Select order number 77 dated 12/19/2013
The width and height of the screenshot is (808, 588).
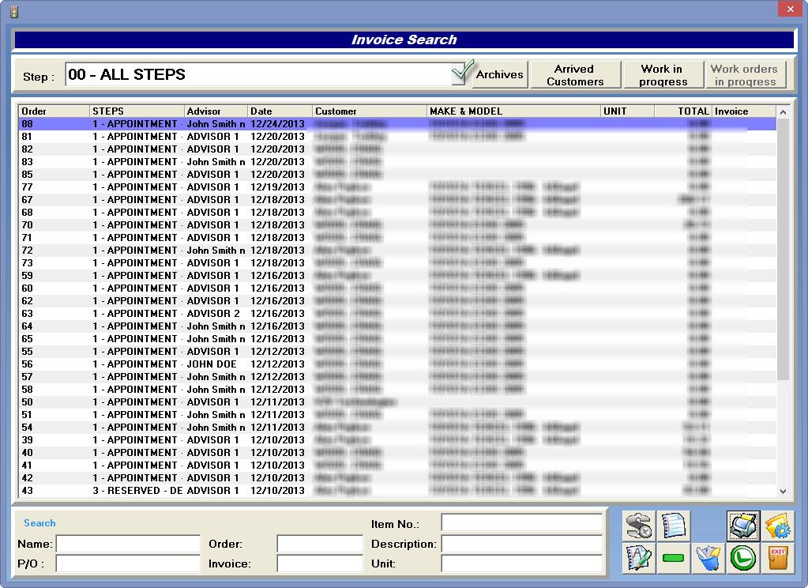[397, 187]
